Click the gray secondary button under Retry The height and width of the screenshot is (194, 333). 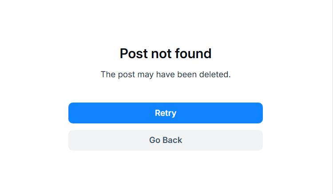tap(166, 140)
